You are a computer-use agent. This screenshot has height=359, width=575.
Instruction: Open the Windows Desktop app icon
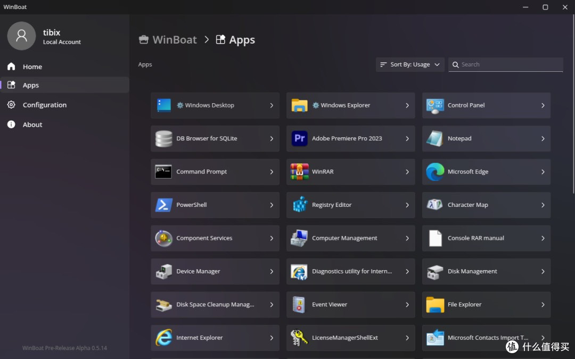(x=163, y=105)
